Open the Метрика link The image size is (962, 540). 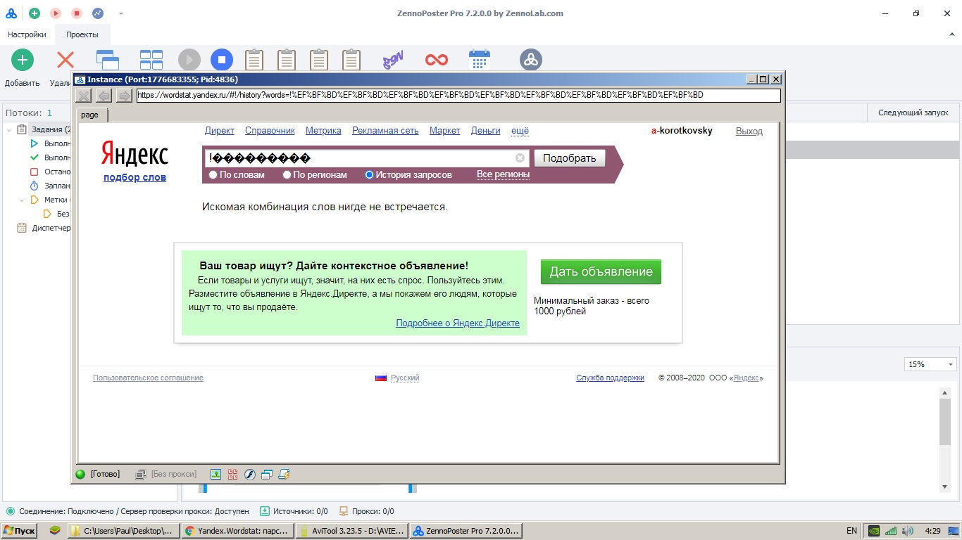pos(323,131)
